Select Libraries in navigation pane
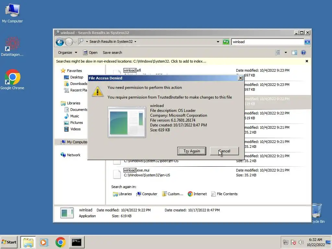This screenshot has width=332, height=249. (x=70, y=103)
